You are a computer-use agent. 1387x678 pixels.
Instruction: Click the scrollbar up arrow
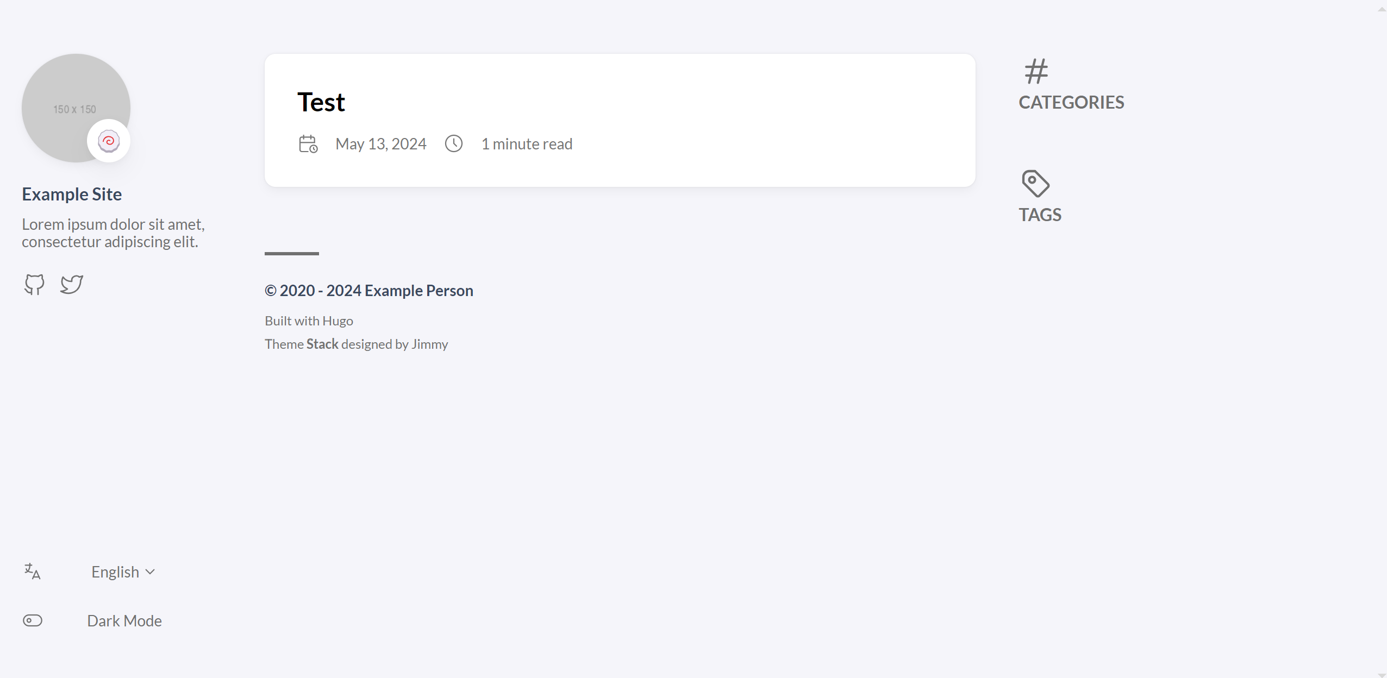(1382, 9)
